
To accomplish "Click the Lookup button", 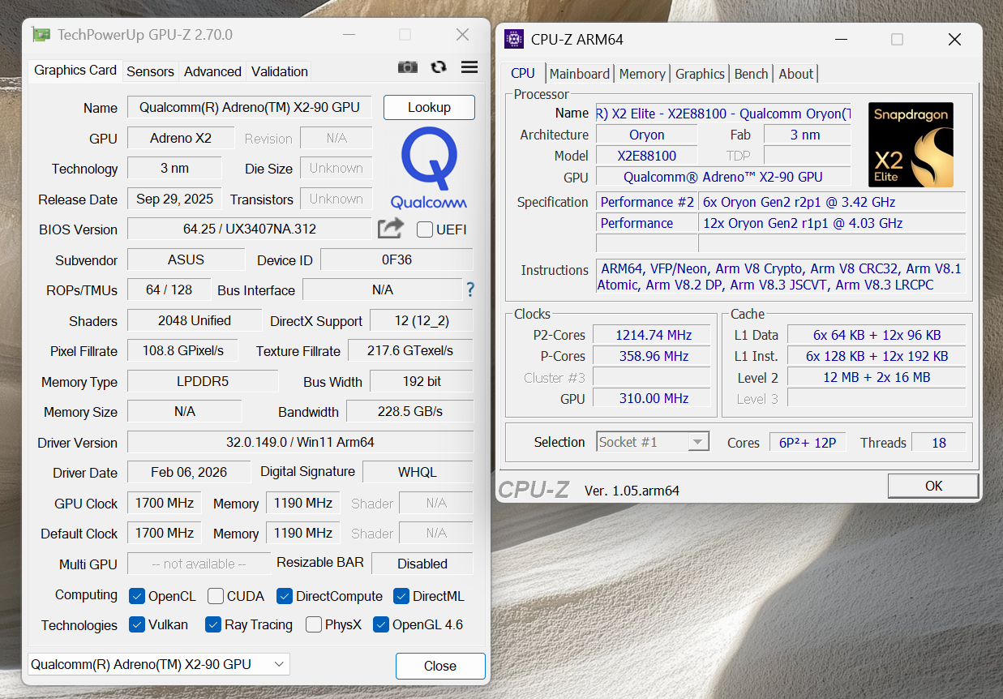I will [429, 107].
